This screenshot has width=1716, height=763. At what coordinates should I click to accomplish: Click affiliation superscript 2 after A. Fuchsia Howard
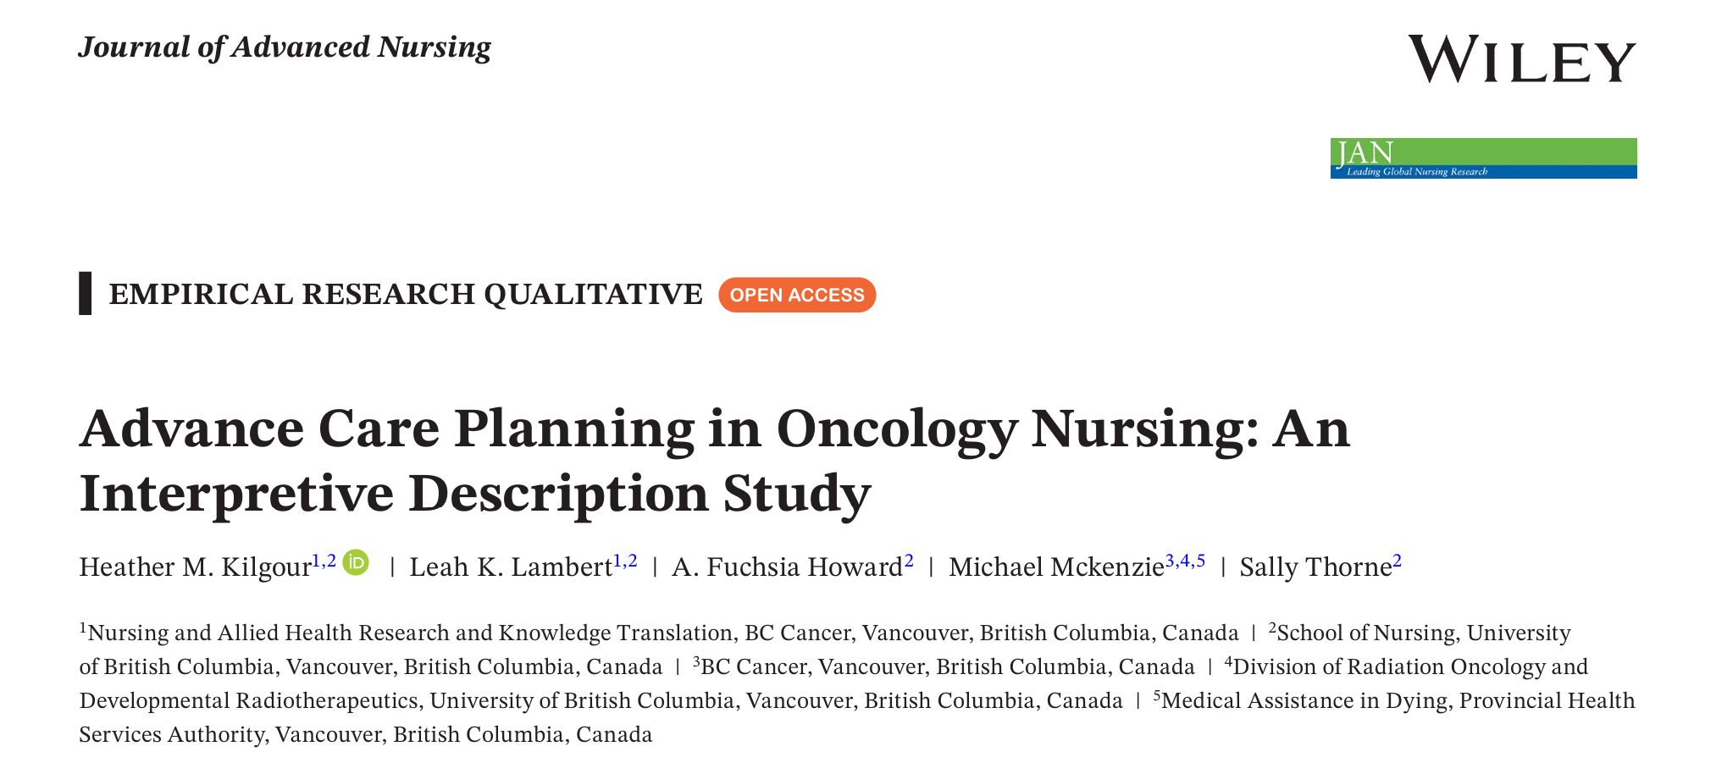pyautogui.click(x=909, y=561)
